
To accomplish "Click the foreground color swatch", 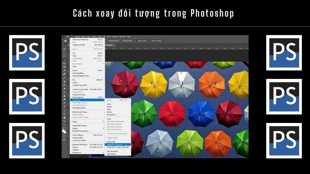I will [64, 131].
